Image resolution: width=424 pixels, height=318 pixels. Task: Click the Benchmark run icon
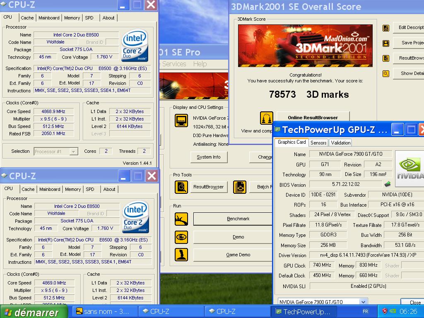point(181,219)
